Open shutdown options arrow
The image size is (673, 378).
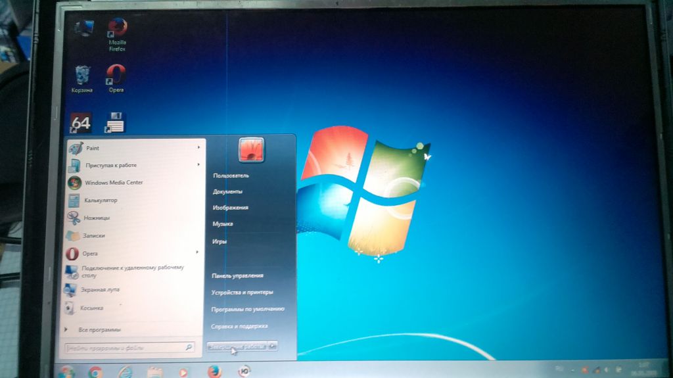[273, 346]
